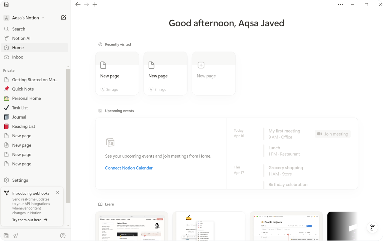Dismiss the Introducing webhooks card
This screenshot has width=383, height=241.
click(x=58, y=192)
